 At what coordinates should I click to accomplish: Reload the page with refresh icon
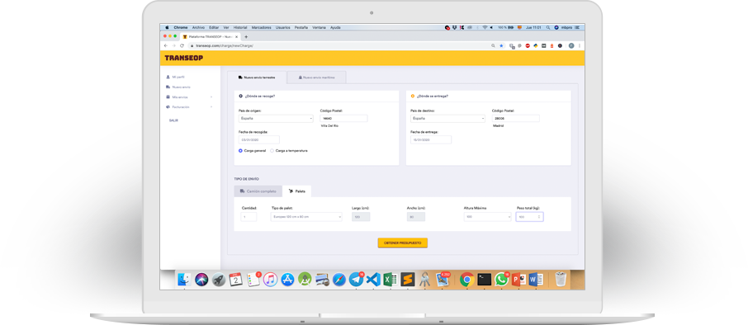(182, 45)
